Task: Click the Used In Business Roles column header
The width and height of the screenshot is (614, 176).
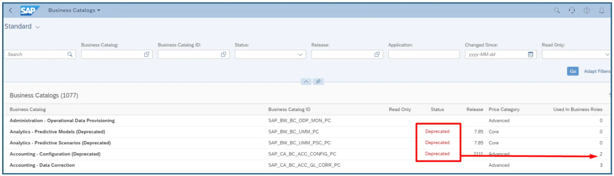Action: [578, 110]
